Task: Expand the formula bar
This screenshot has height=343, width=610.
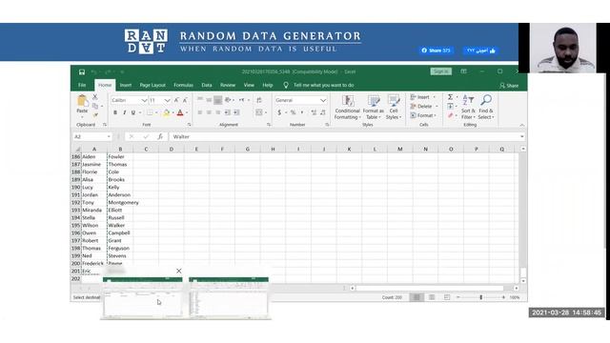Action: (522, 136)
